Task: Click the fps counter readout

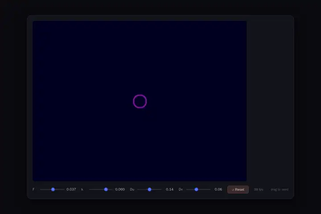Action: [258, 189]
